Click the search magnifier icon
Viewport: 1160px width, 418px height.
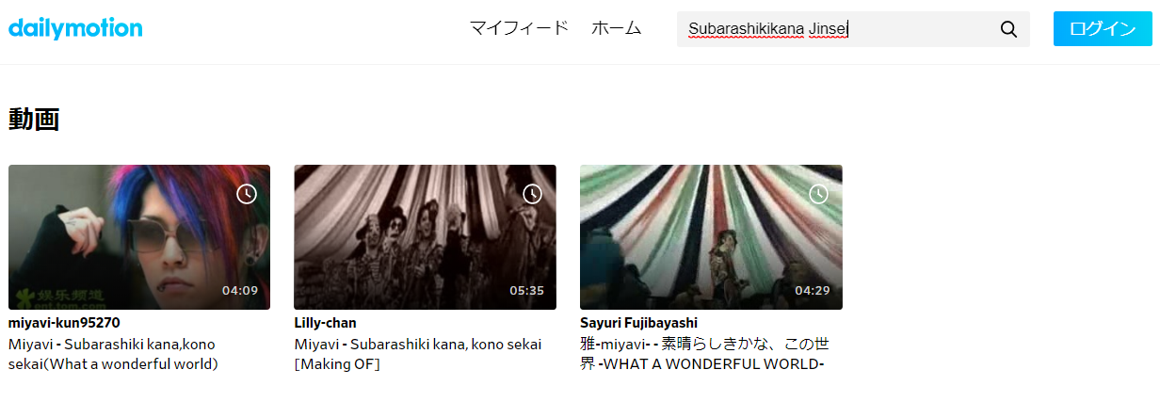point(1008,29)
